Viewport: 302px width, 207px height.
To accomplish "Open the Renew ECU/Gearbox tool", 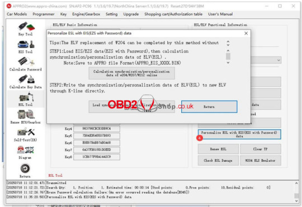I will click(26, 117).
